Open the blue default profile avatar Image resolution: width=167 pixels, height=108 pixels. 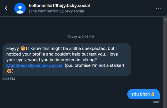point(20,8)
